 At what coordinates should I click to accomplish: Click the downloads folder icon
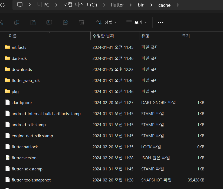coord(8,69)
